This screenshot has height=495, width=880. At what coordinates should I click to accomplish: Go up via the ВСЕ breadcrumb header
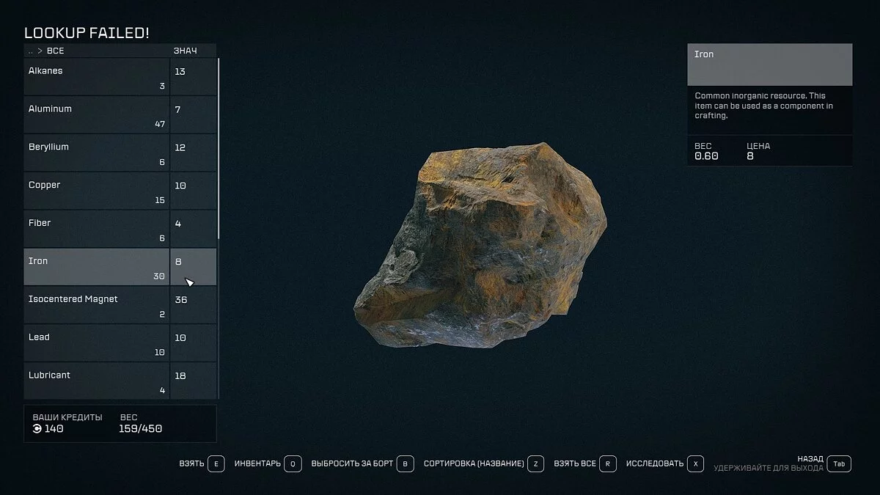55,51
